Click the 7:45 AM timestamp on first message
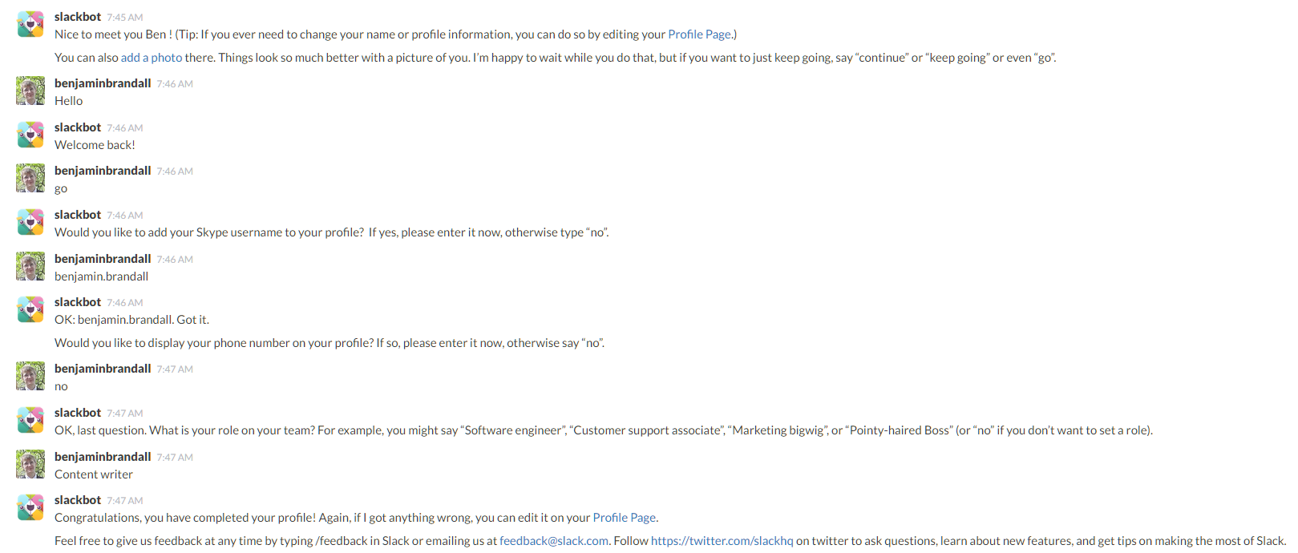1298x553 pixels. [x=125, y=18]
